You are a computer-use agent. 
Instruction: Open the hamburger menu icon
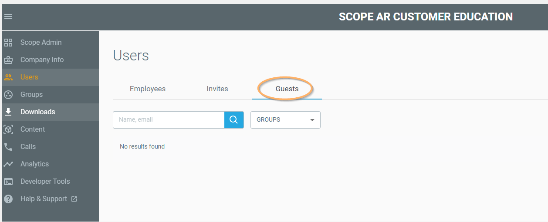[x=8, y=17]
